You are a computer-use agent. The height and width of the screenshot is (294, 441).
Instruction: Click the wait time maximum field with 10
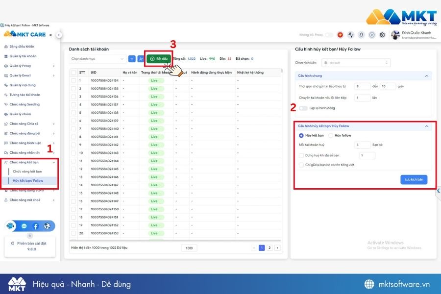tap(388, 86)
